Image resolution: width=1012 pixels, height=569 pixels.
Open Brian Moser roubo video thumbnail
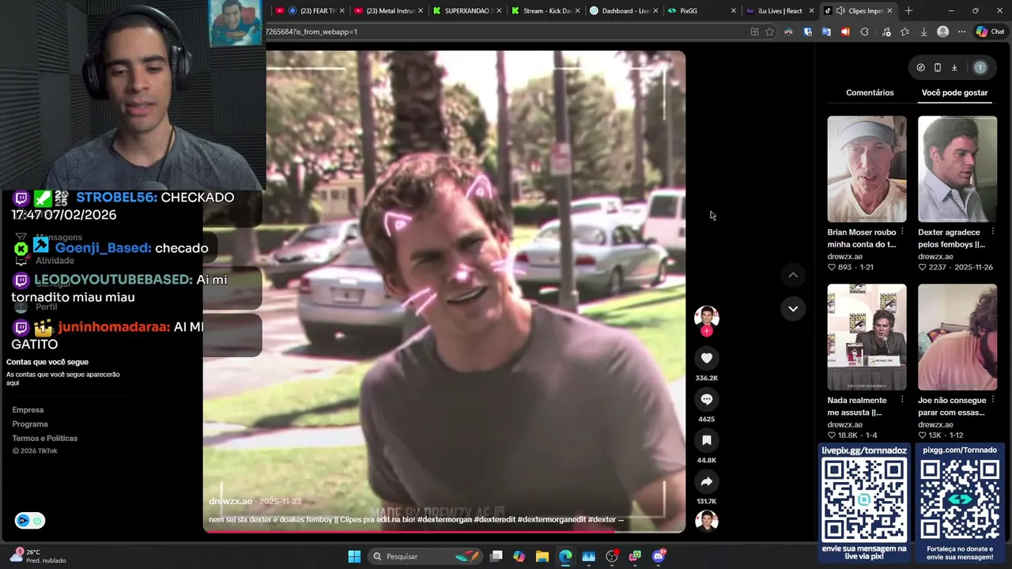point(867,169)
